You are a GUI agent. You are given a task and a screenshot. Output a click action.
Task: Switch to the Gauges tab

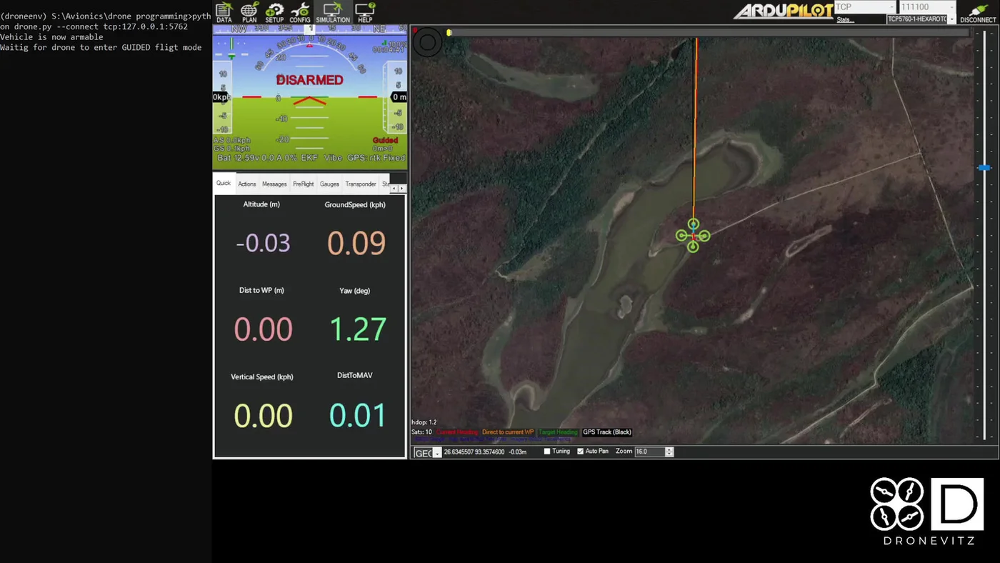pyautogui.click(x=329, y=184)
